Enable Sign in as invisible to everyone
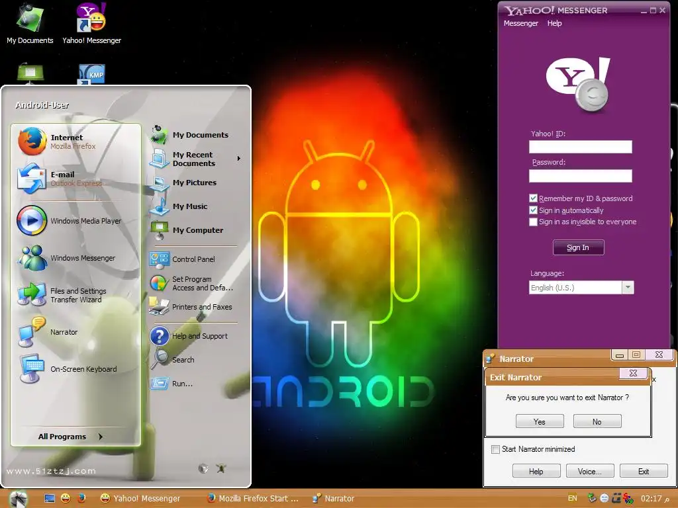 point(534,222)
